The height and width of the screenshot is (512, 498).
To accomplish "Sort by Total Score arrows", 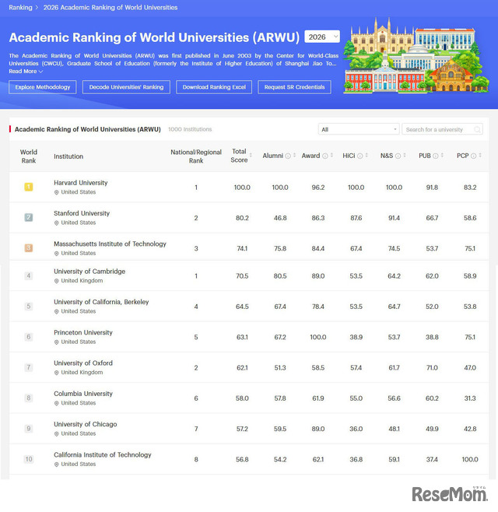I will pyautogui.click(x=251, y=156).
